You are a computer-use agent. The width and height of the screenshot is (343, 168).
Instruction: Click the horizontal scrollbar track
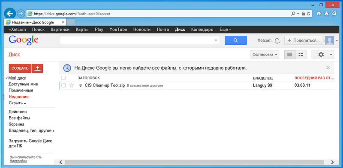click(194, 162)
